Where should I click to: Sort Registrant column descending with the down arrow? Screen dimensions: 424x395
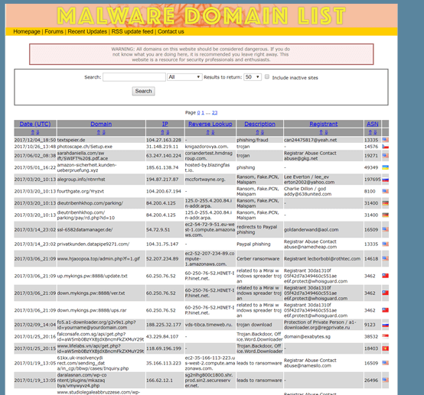326,132
